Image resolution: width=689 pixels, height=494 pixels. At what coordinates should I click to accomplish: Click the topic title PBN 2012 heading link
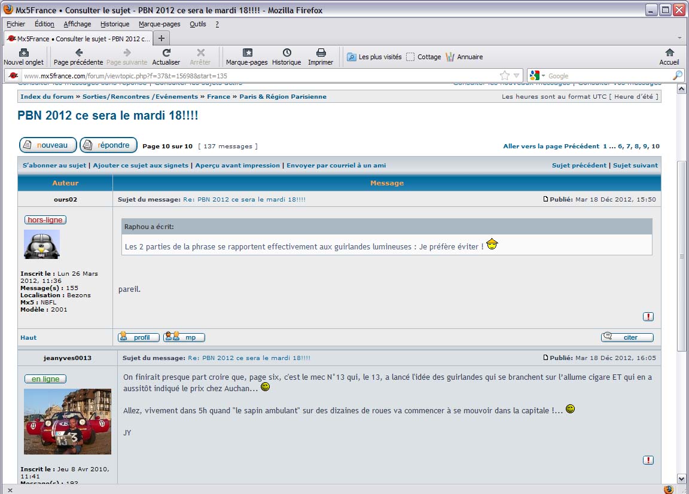[x=108, y=115]
